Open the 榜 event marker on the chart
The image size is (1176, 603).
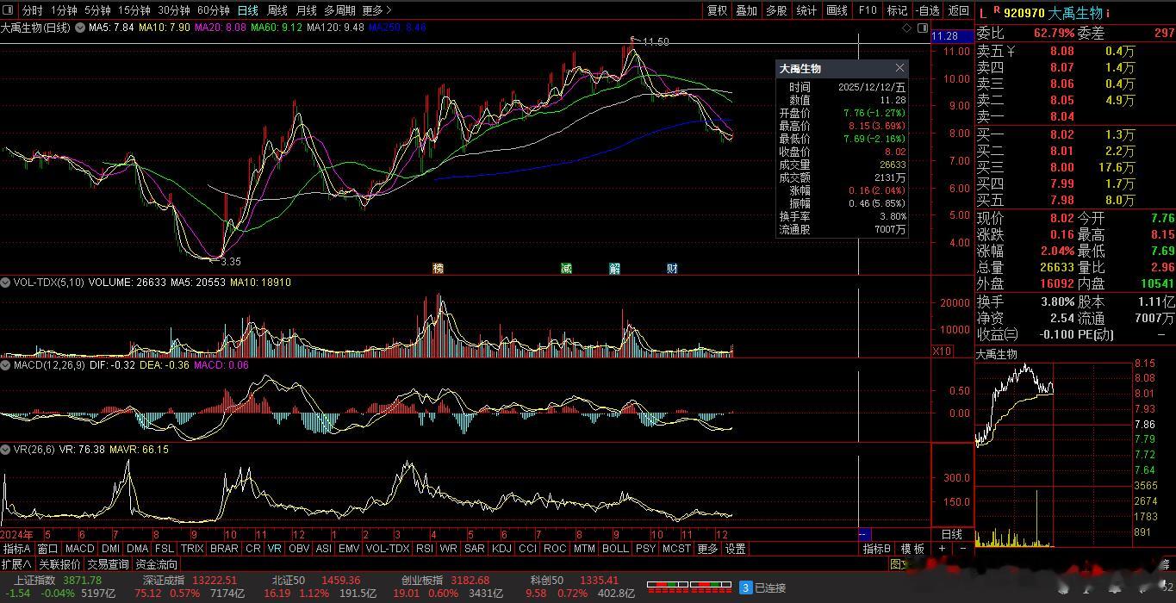pyautogui.click(x=438, y=268)
